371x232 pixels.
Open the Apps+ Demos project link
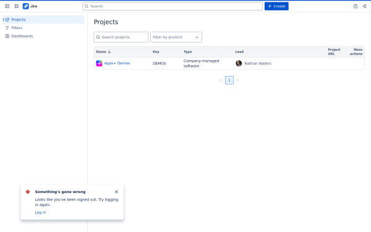click(117, 63)
